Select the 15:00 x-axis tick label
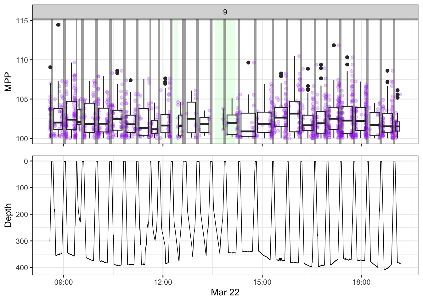The width and height of the screenshot is (423, 302). (262, 282)
